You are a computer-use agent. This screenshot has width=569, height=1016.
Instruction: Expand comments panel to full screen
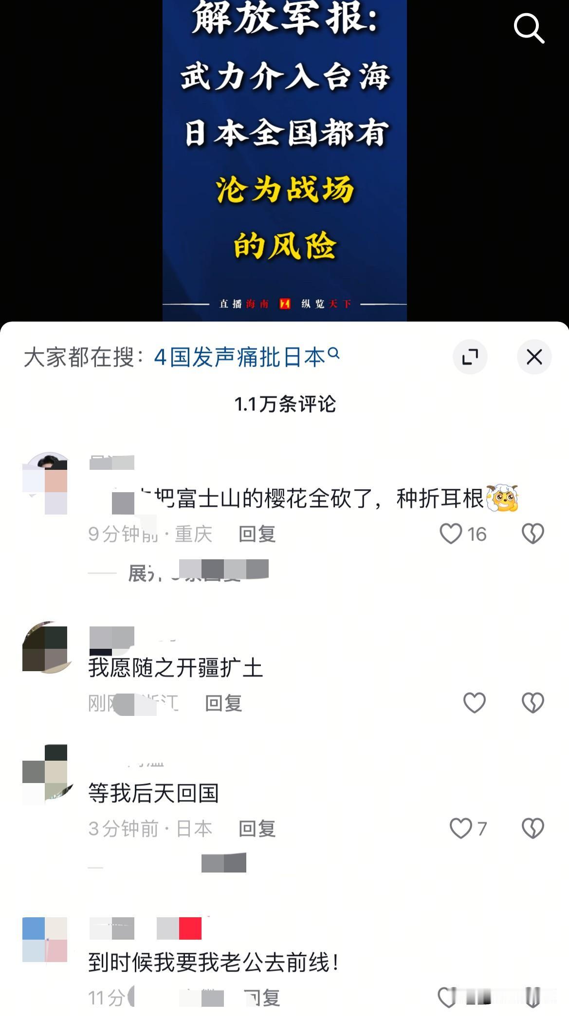(x=470, y=357)
